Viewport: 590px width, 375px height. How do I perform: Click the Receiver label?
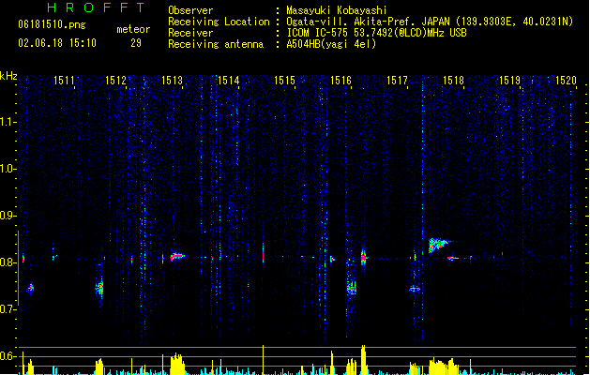[x=190, y=33]
